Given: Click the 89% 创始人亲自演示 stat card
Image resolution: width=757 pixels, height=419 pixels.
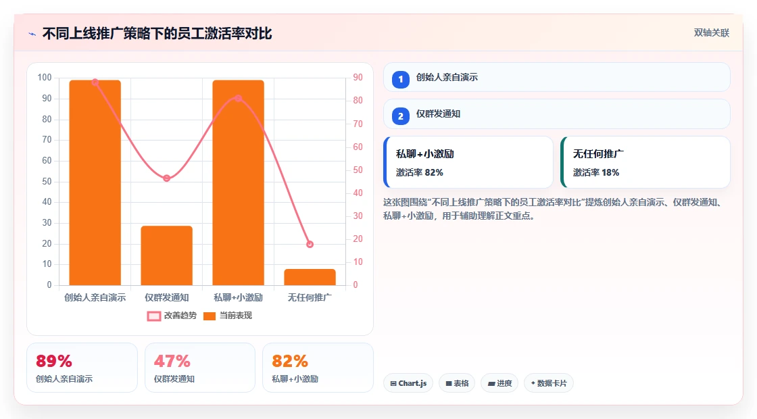Looking at the screenshot, I should [82, 368].
